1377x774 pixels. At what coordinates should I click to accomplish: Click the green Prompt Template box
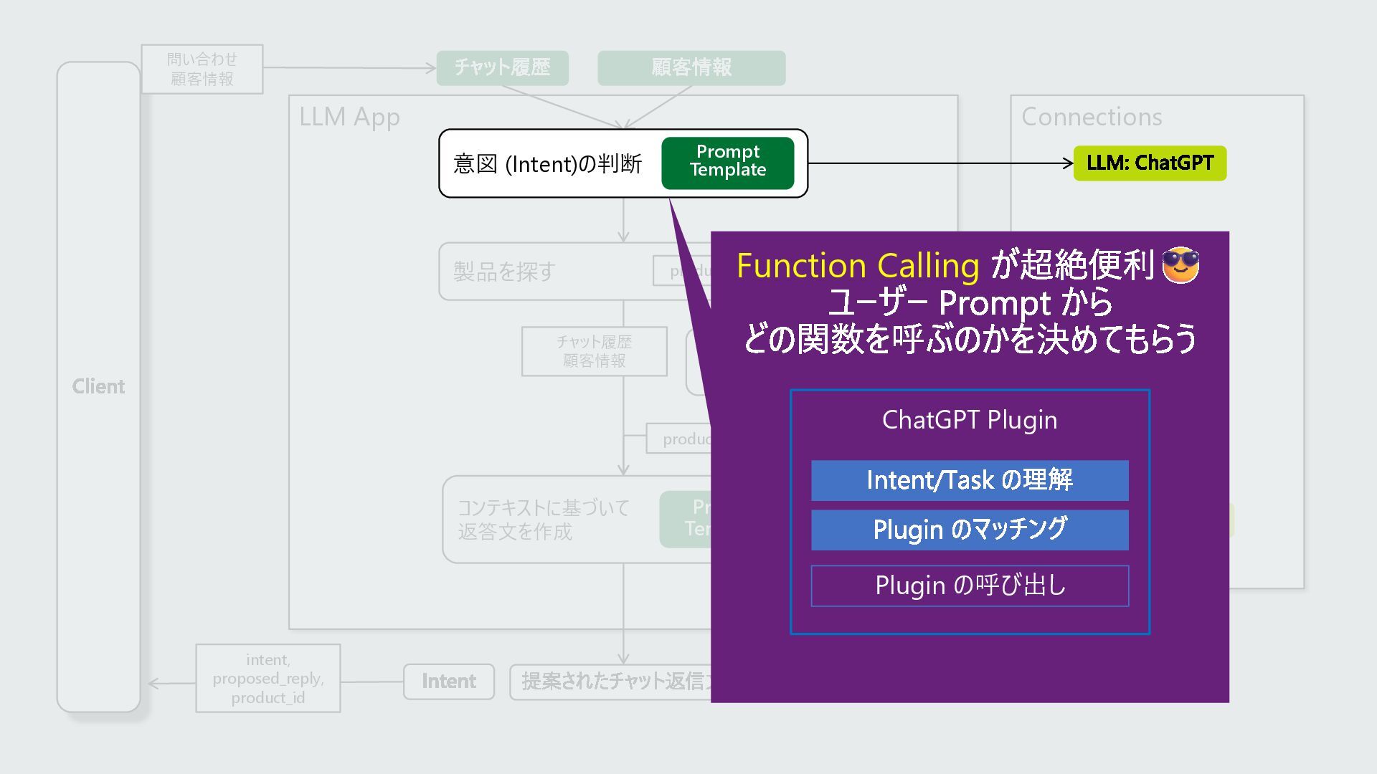pyautogui.click(x=727, y=163)
